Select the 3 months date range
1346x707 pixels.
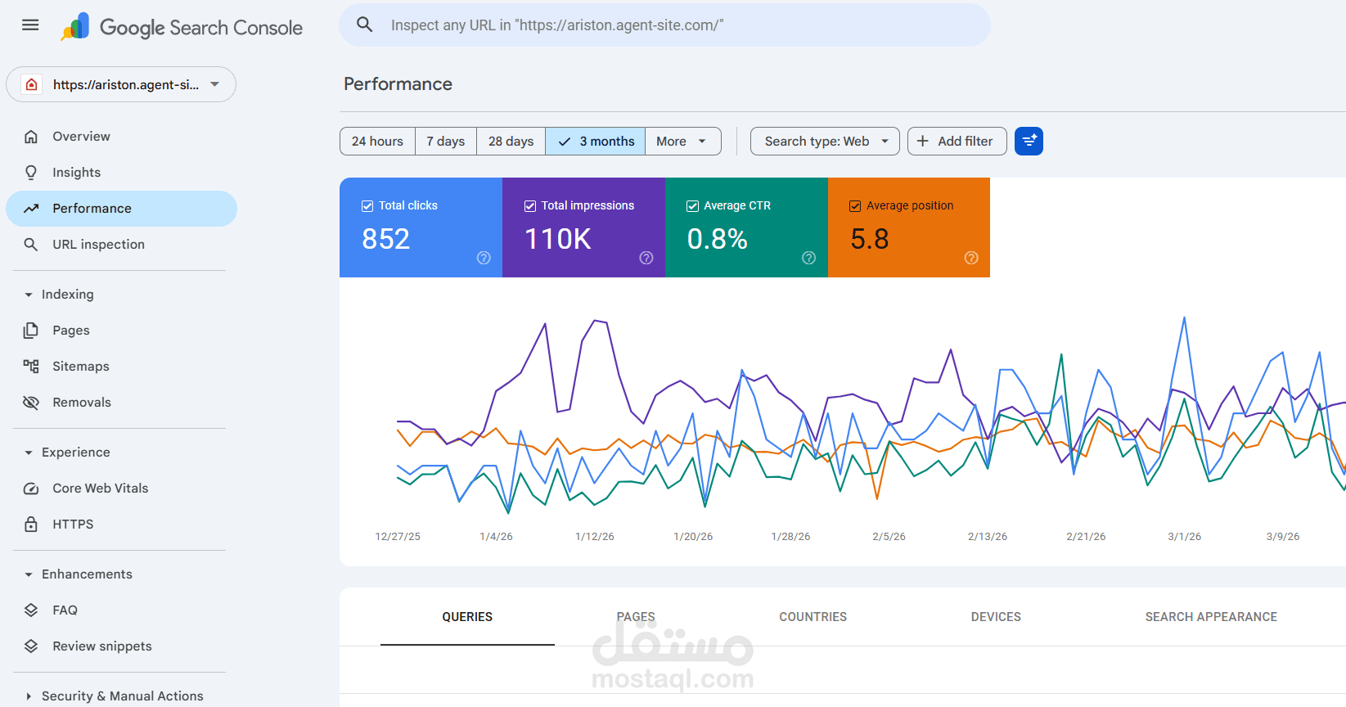coord(596,142)
